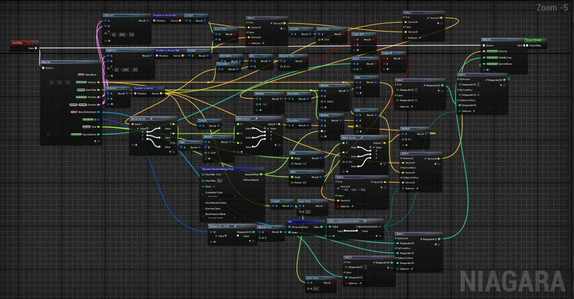Image resolution: width=574 pixels, height=299 pixels.
Task: Click the add pin plus on Calculate Random Range Float's Sign neighbor Break Vector
Action: pos(136,145)
